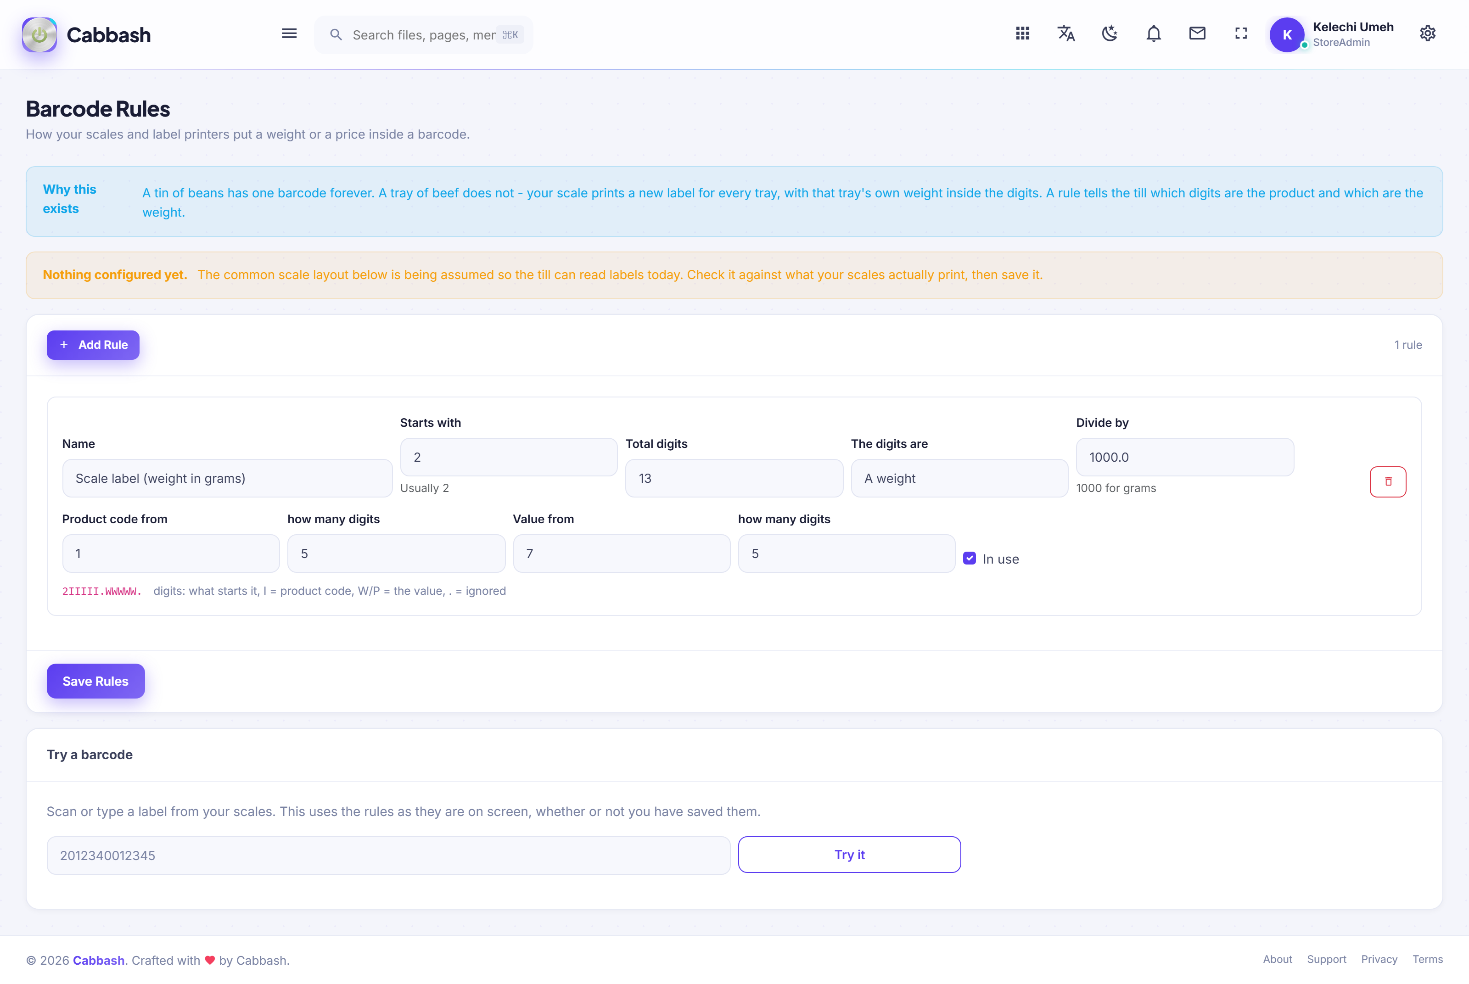
Task: Delete the Scale label rule
Action: 1387,481
